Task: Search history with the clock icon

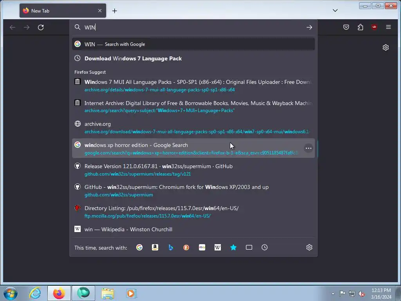Action: click(x=264, y=247)
